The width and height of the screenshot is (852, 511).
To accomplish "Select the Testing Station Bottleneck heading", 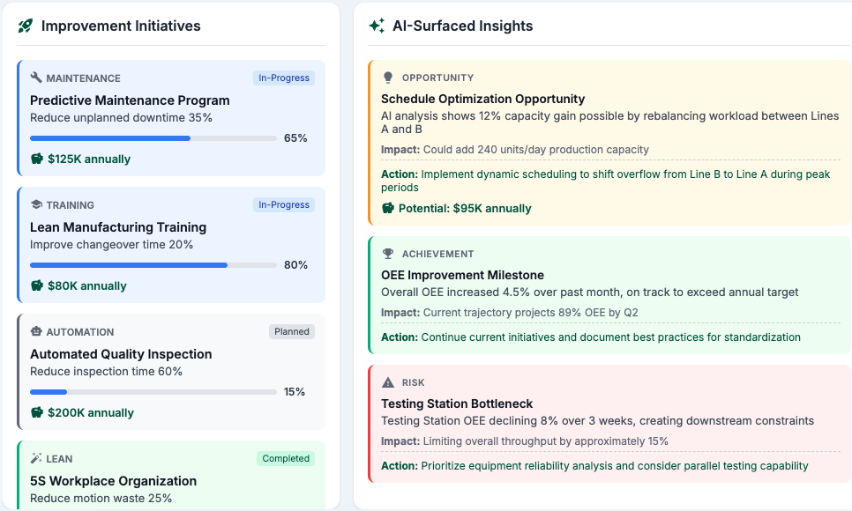I will (x=457, y=404).
